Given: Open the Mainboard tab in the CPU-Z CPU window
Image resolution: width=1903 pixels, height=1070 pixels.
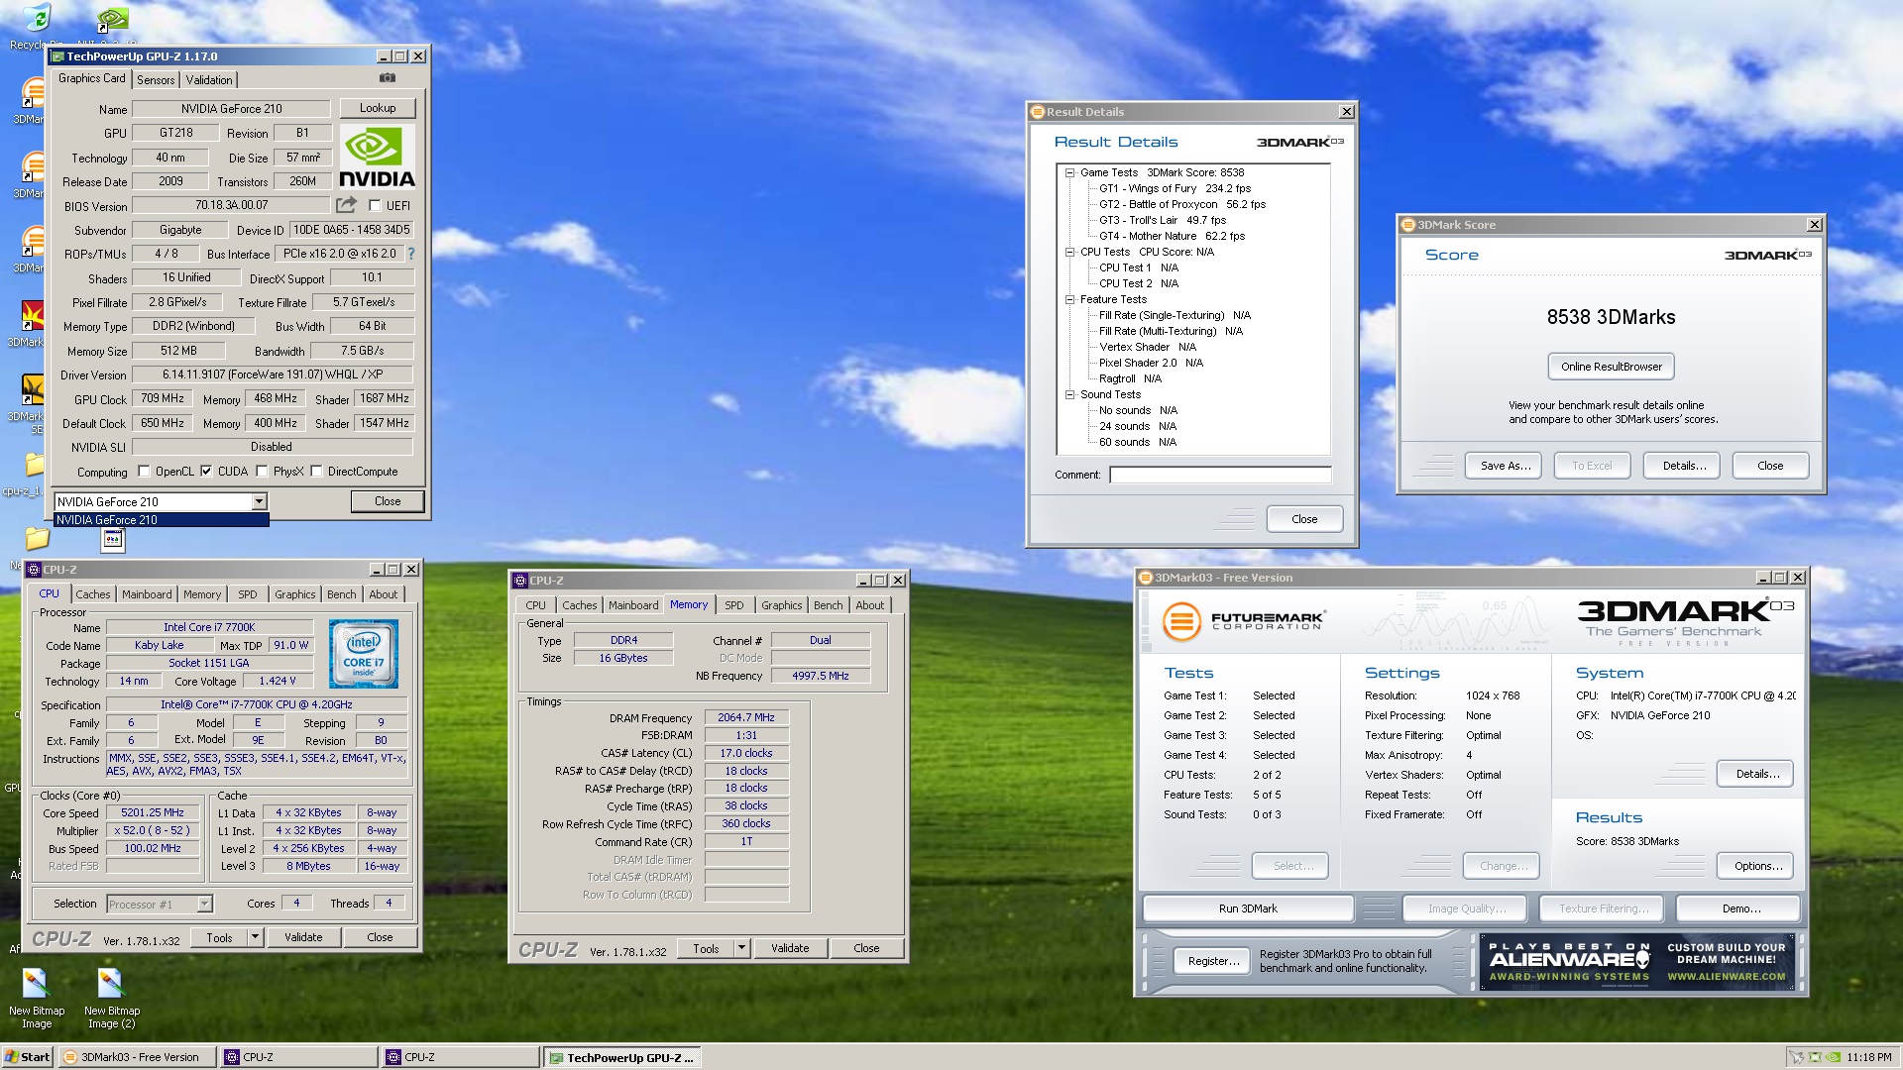Looking at the screenshot, I should (x=147, y=594).
